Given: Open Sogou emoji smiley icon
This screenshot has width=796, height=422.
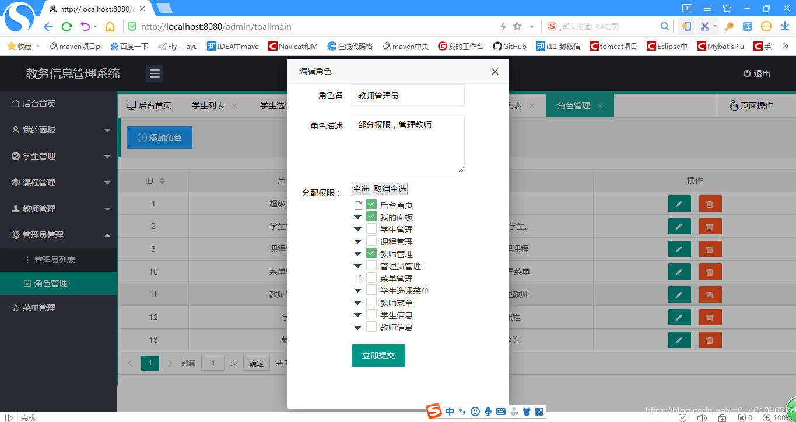Looking at the screenshot, I should pos(475,412).
